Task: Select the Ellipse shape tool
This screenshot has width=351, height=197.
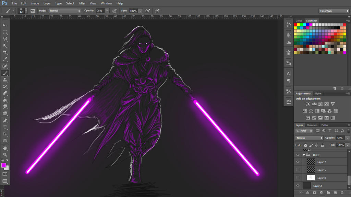Action: [5, 141]
